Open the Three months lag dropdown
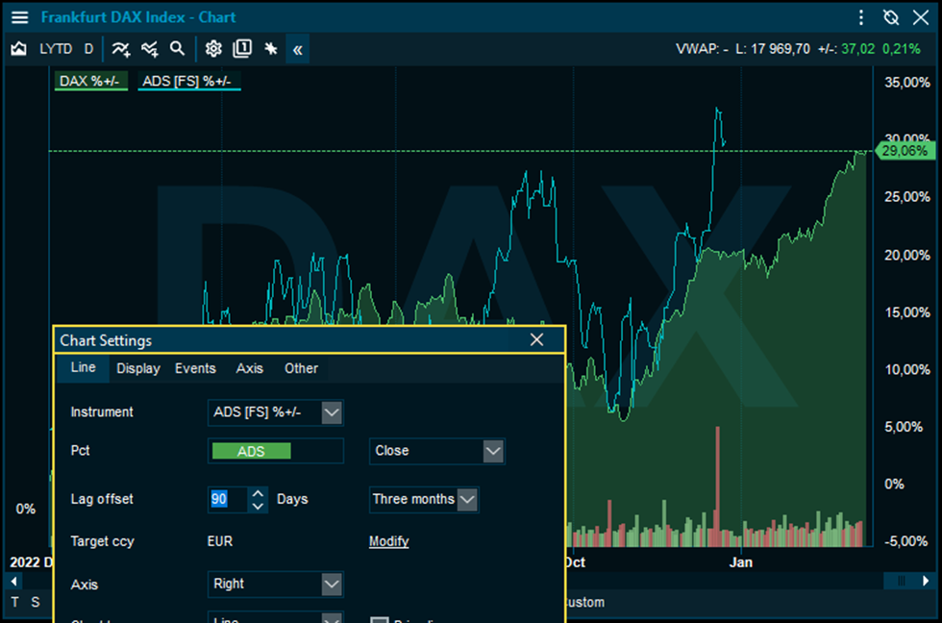Viewport: 942px width, 623px height. point(467,500)
